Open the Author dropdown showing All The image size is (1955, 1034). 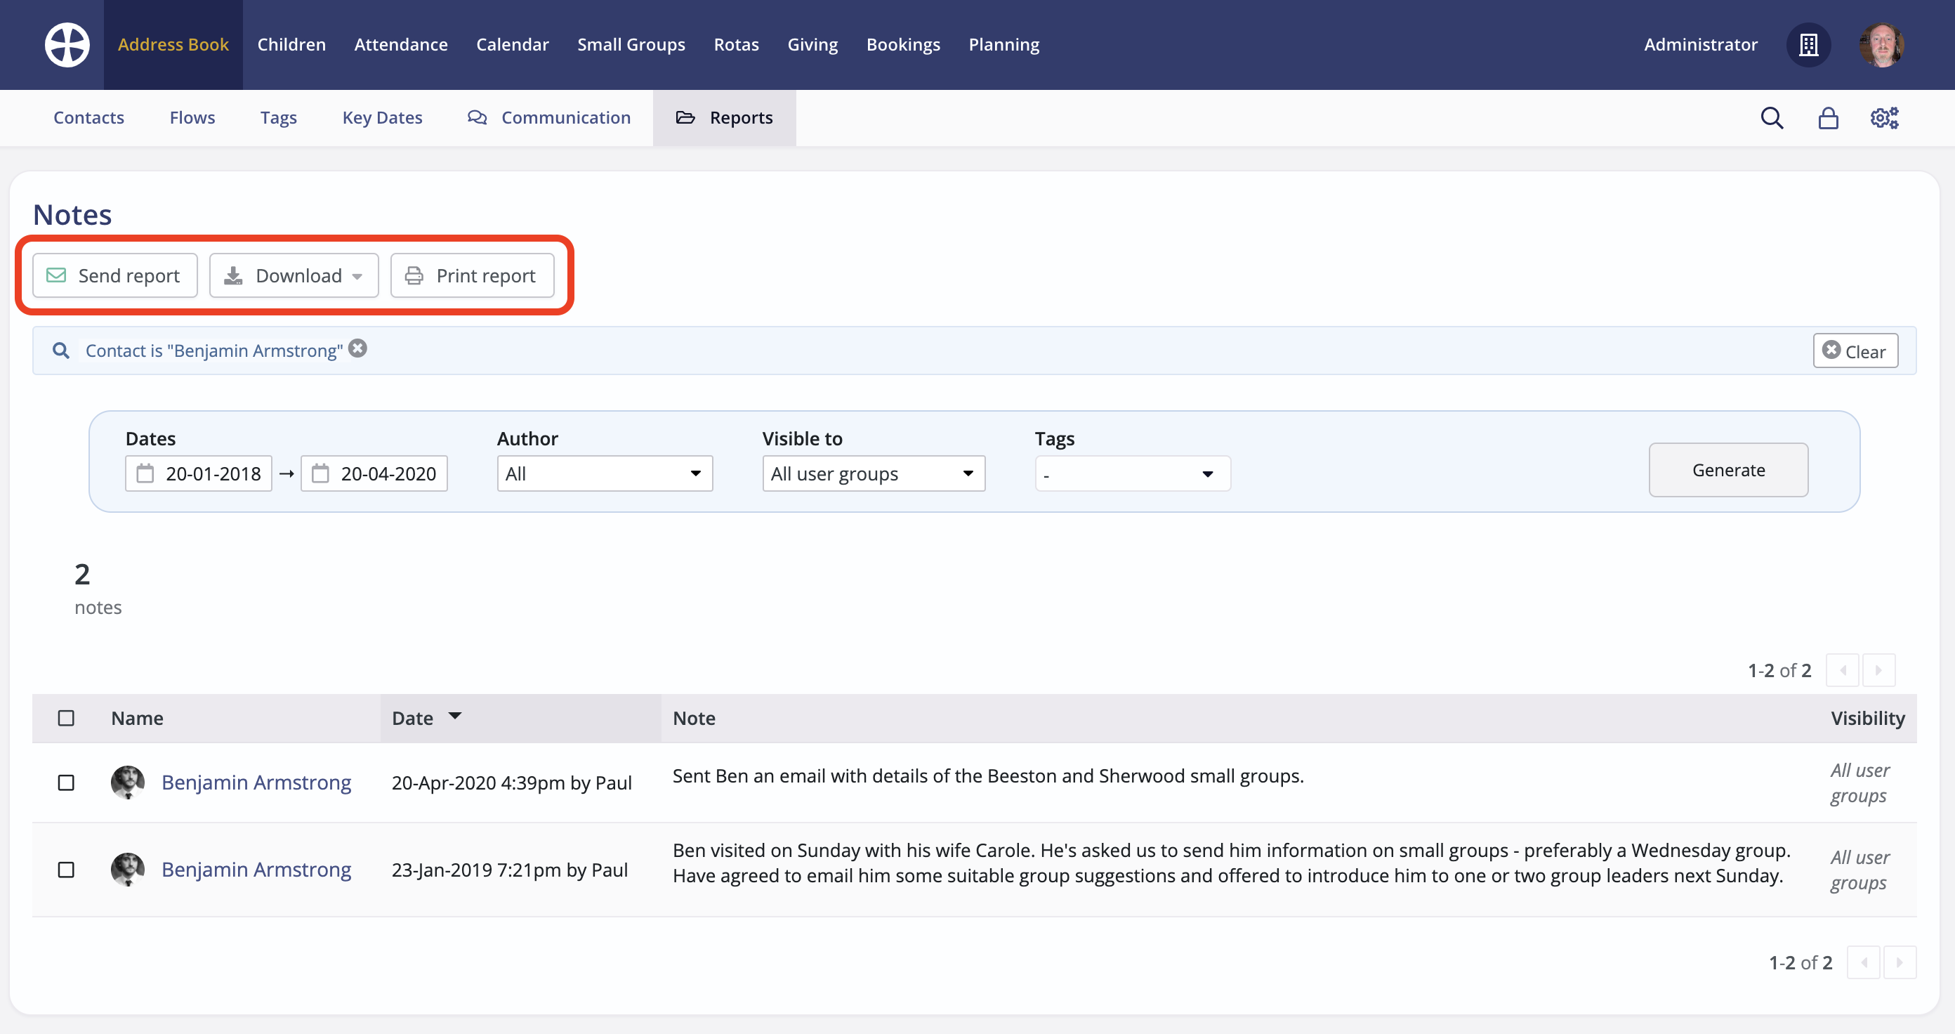click(x=604, y=473)
